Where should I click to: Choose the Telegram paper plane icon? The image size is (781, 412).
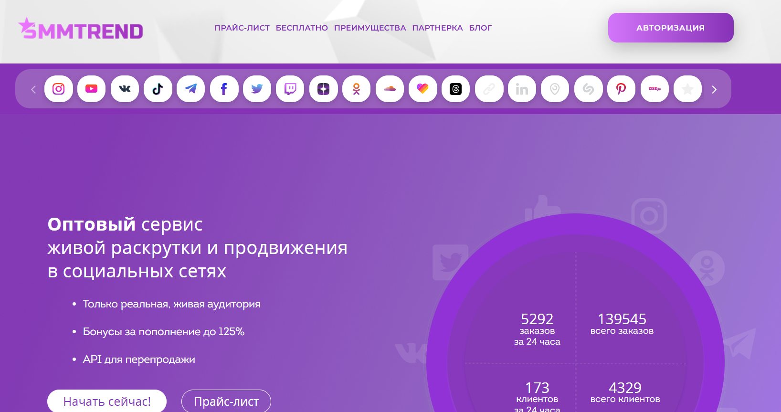[x=191, y=89]
